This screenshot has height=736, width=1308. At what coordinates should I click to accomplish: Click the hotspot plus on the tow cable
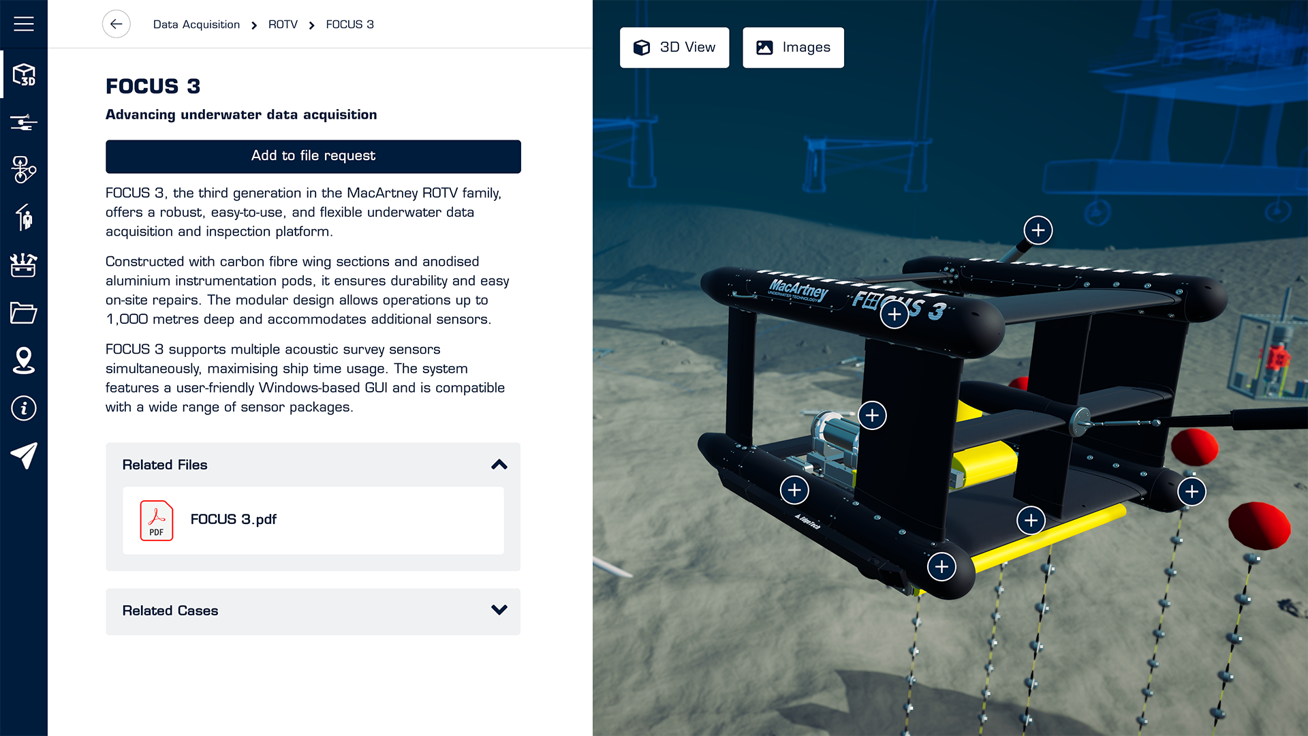pos(1038,230)
